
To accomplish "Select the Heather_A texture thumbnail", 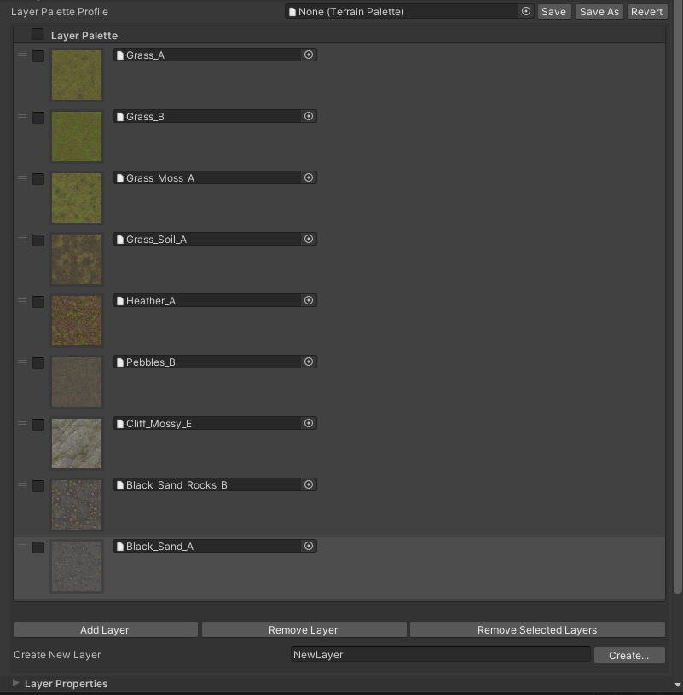I will click(77, 321).
